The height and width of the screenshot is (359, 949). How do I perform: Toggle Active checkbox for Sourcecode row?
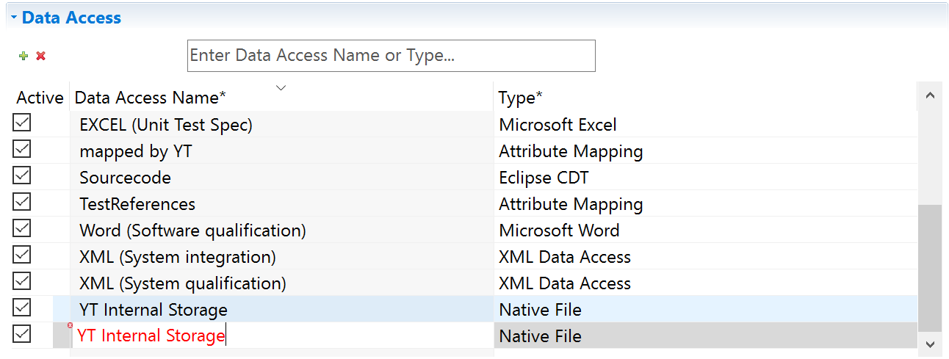click(22, 175)
